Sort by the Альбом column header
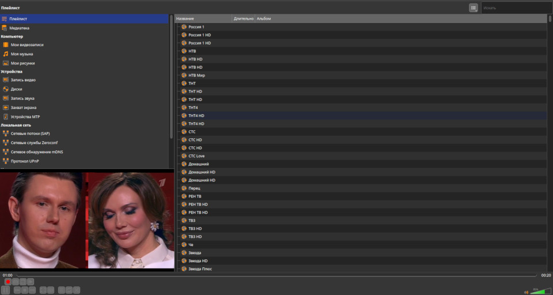 (x=264, y=18)
